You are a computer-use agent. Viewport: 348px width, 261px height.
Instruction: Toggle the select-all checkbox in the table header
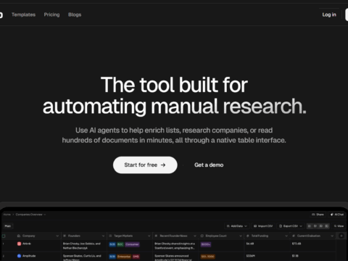click(x=4, y=236)
